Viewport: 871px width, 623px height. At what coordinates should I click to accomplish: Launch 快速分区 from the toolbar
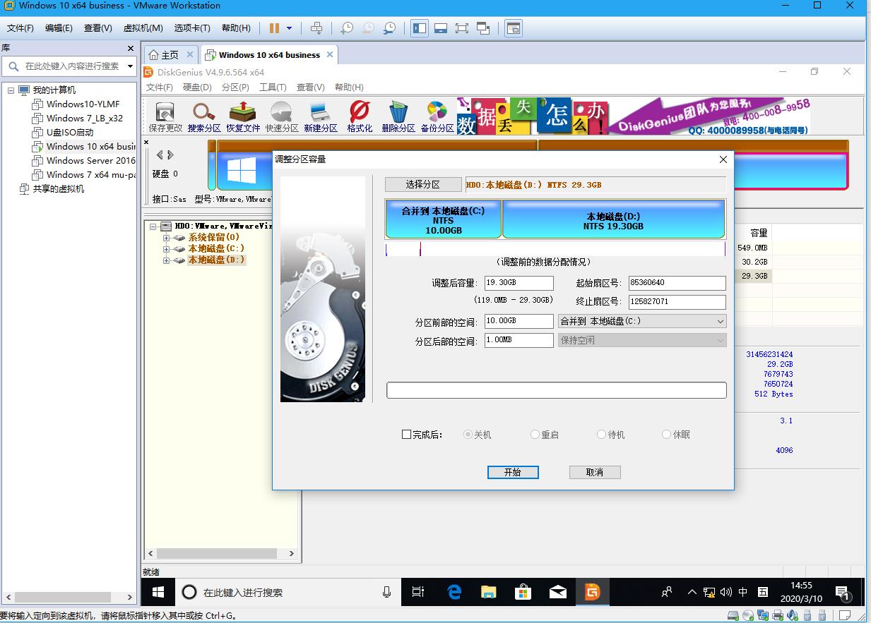point(281,116)
